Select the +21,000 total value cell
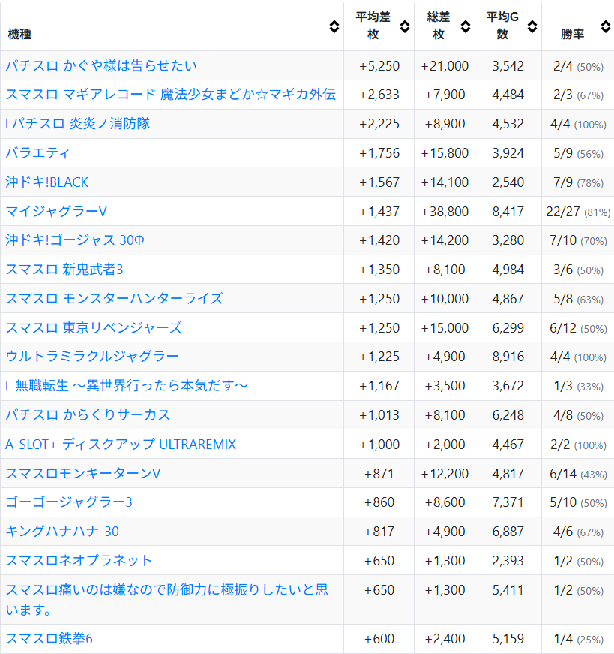Image resolution: width=614 pixels, height=654 pixels. 445,66
